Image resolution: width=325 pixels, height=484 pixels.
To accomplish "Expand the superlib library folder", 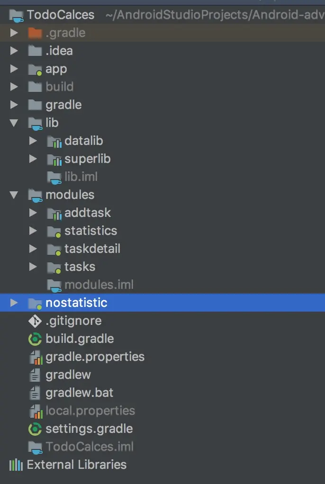I will tap(33, 159).
